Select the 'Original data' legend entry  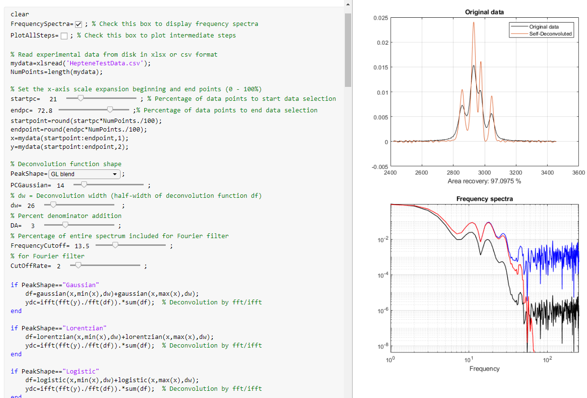click(544, 27)
